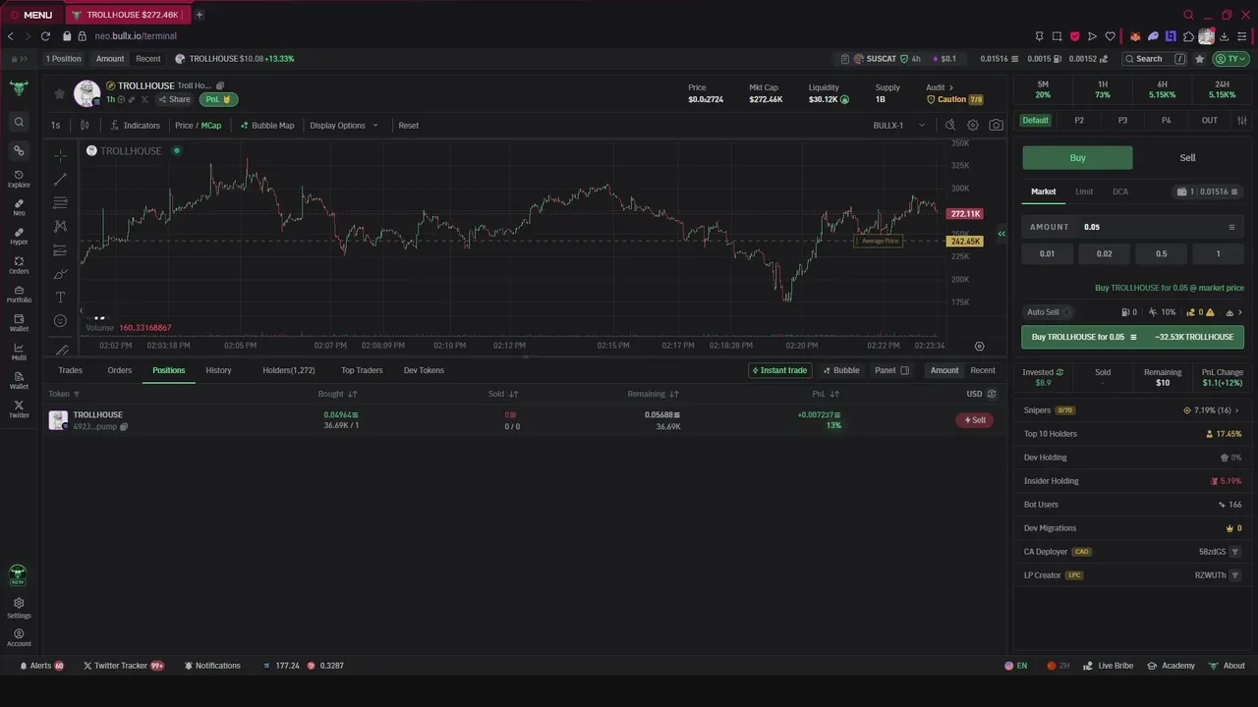Toggle the Bubble Map overlay
Screen dimensions: 1258x707
tap(267, 125)
